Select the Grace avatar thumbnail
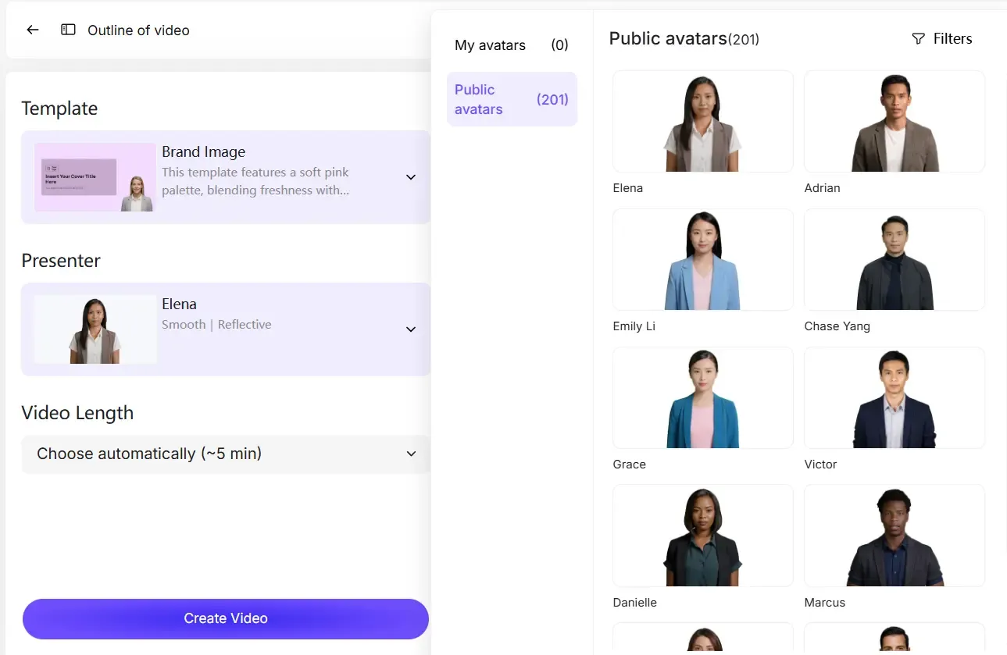 (702, 398)
